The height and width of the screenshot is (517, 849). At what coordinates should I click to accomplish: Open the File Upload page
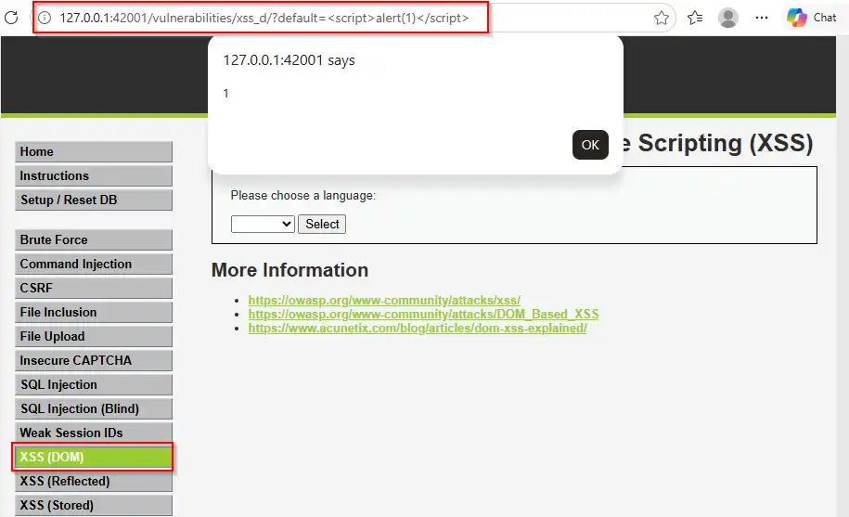point(94,336)
